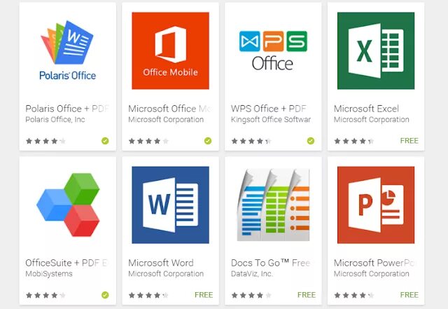Open the MobiSystems developer link

pyautogui.click(x=49, y=274)
